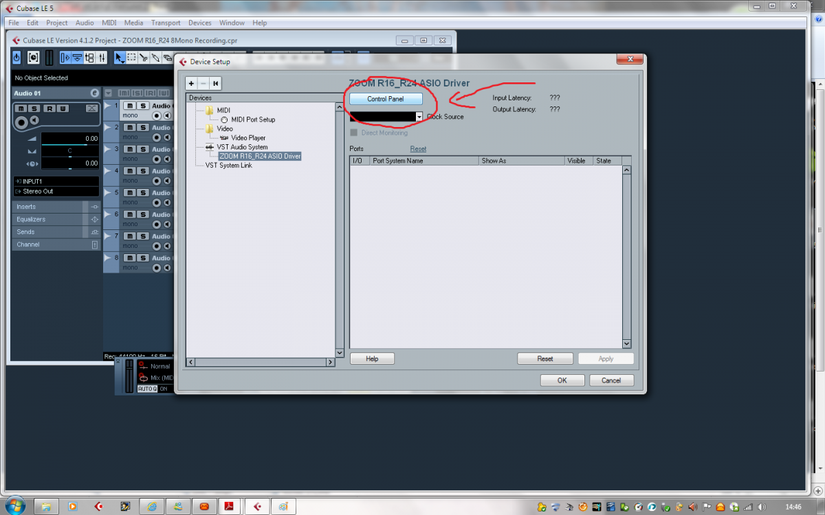Image resolution: width=825 pixels, height=515 pixels.
Task: Click the Show Overview toolbar icon
Action: click(x=89, y=58)
